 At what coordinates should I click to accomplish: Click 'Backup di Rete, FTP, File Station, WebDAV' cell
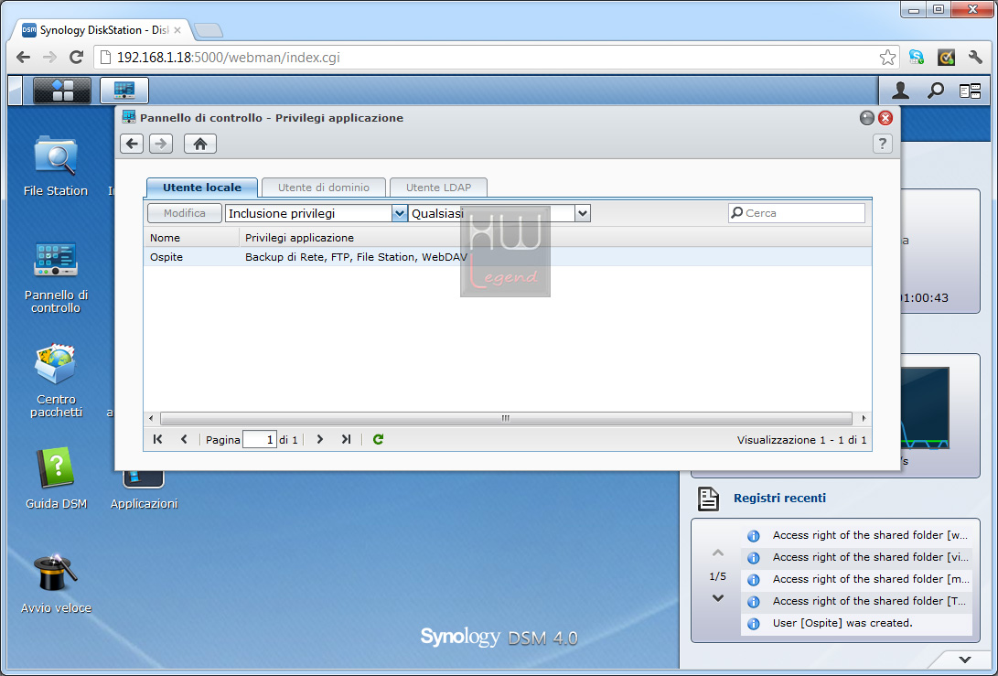click(x=357, y=257)
